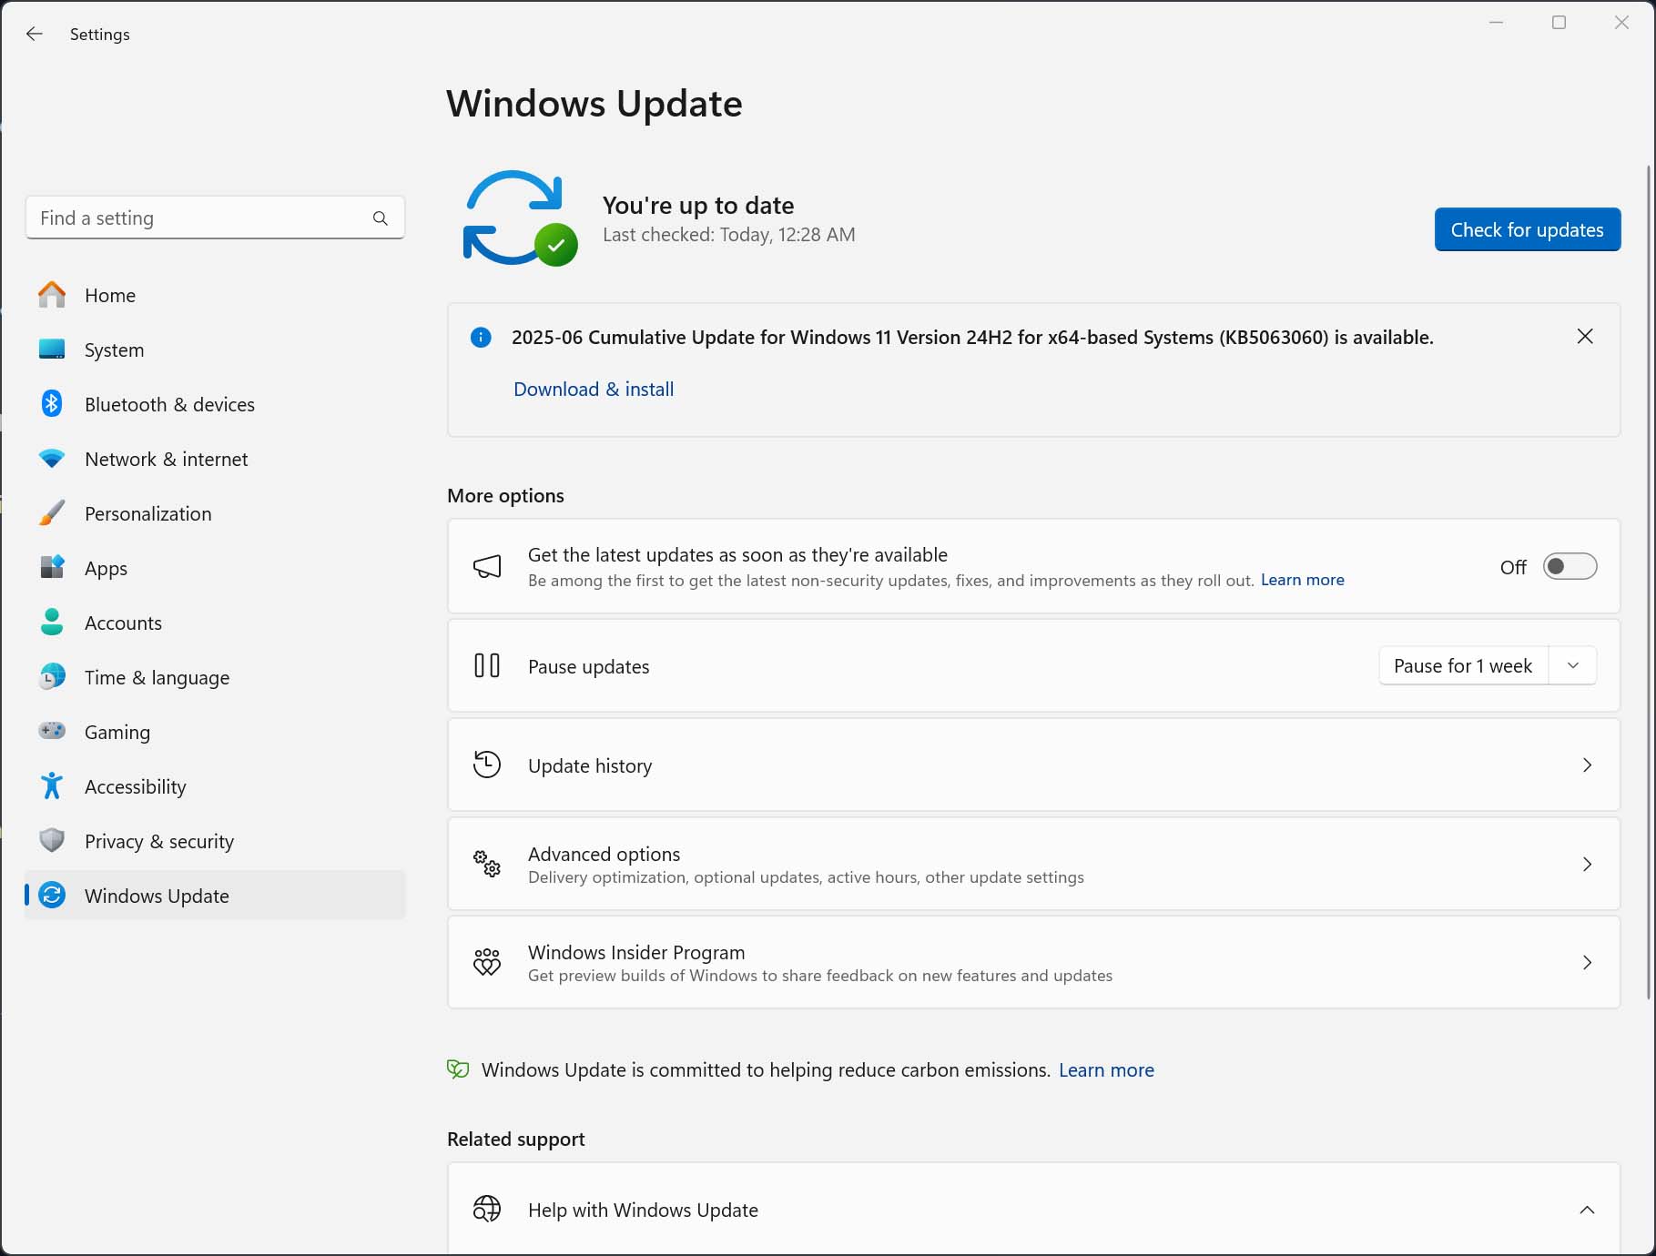
Task: Click the green leaf carbon emissions icon
Action: click(x=458, y=1069)
